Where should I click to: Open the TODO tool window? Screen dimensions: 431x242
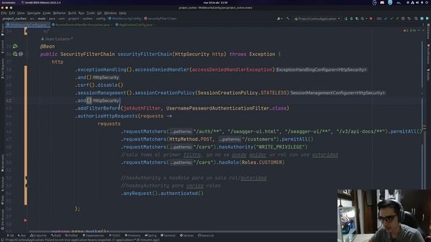tap(114, 235)
